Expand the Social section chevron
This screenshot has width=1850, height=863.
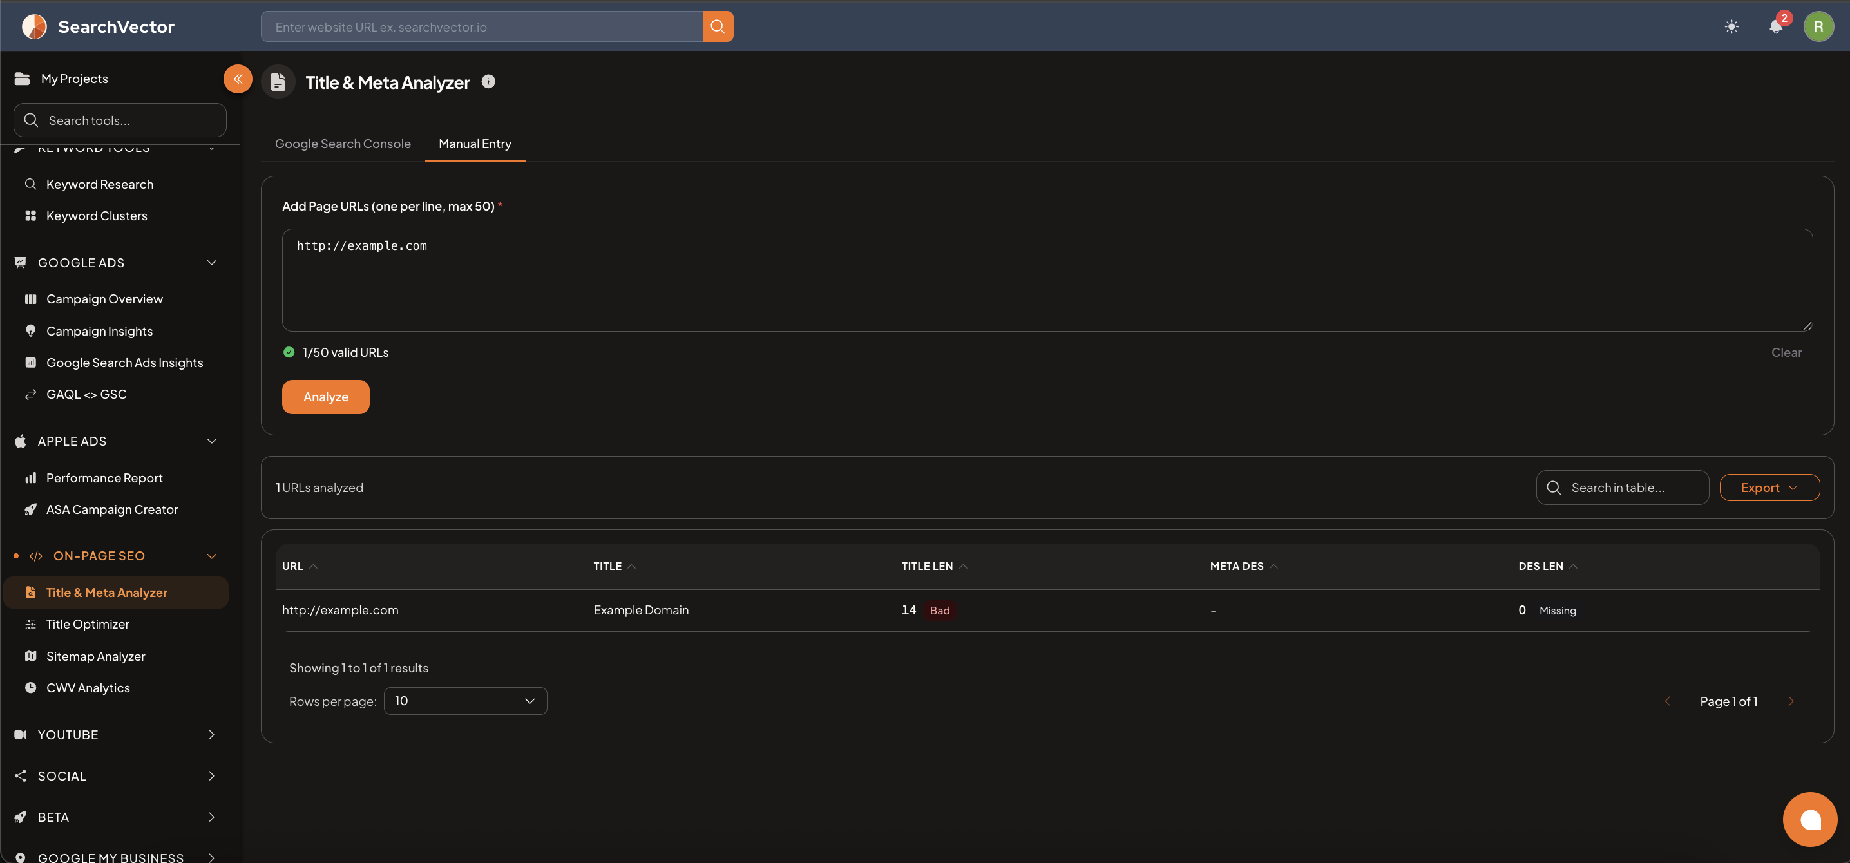tap(212, 776)
